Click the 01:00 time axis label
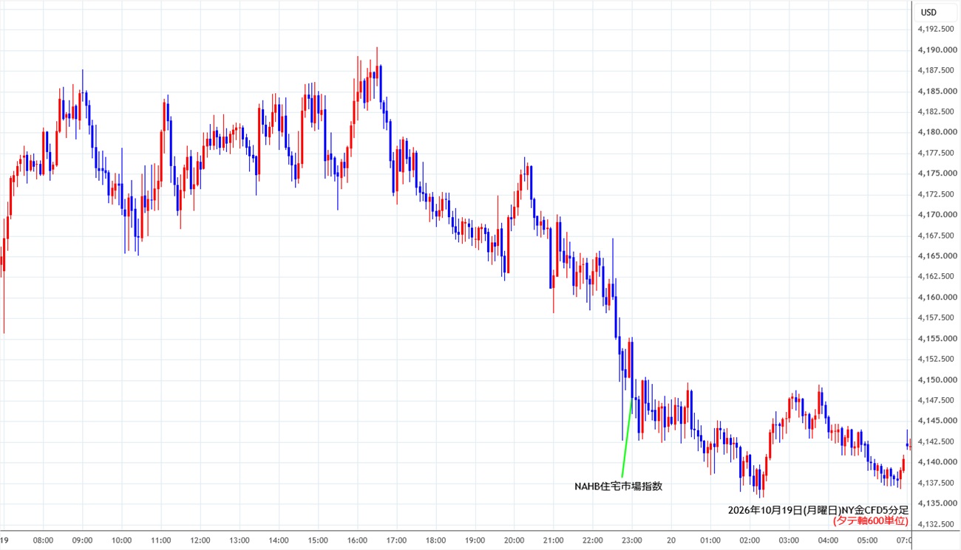 710,540
